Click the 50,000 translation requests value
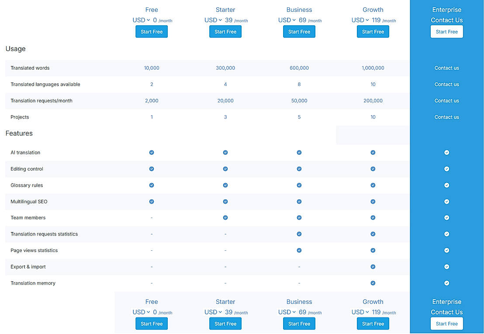Screen dimensions: 484x334 299,101
